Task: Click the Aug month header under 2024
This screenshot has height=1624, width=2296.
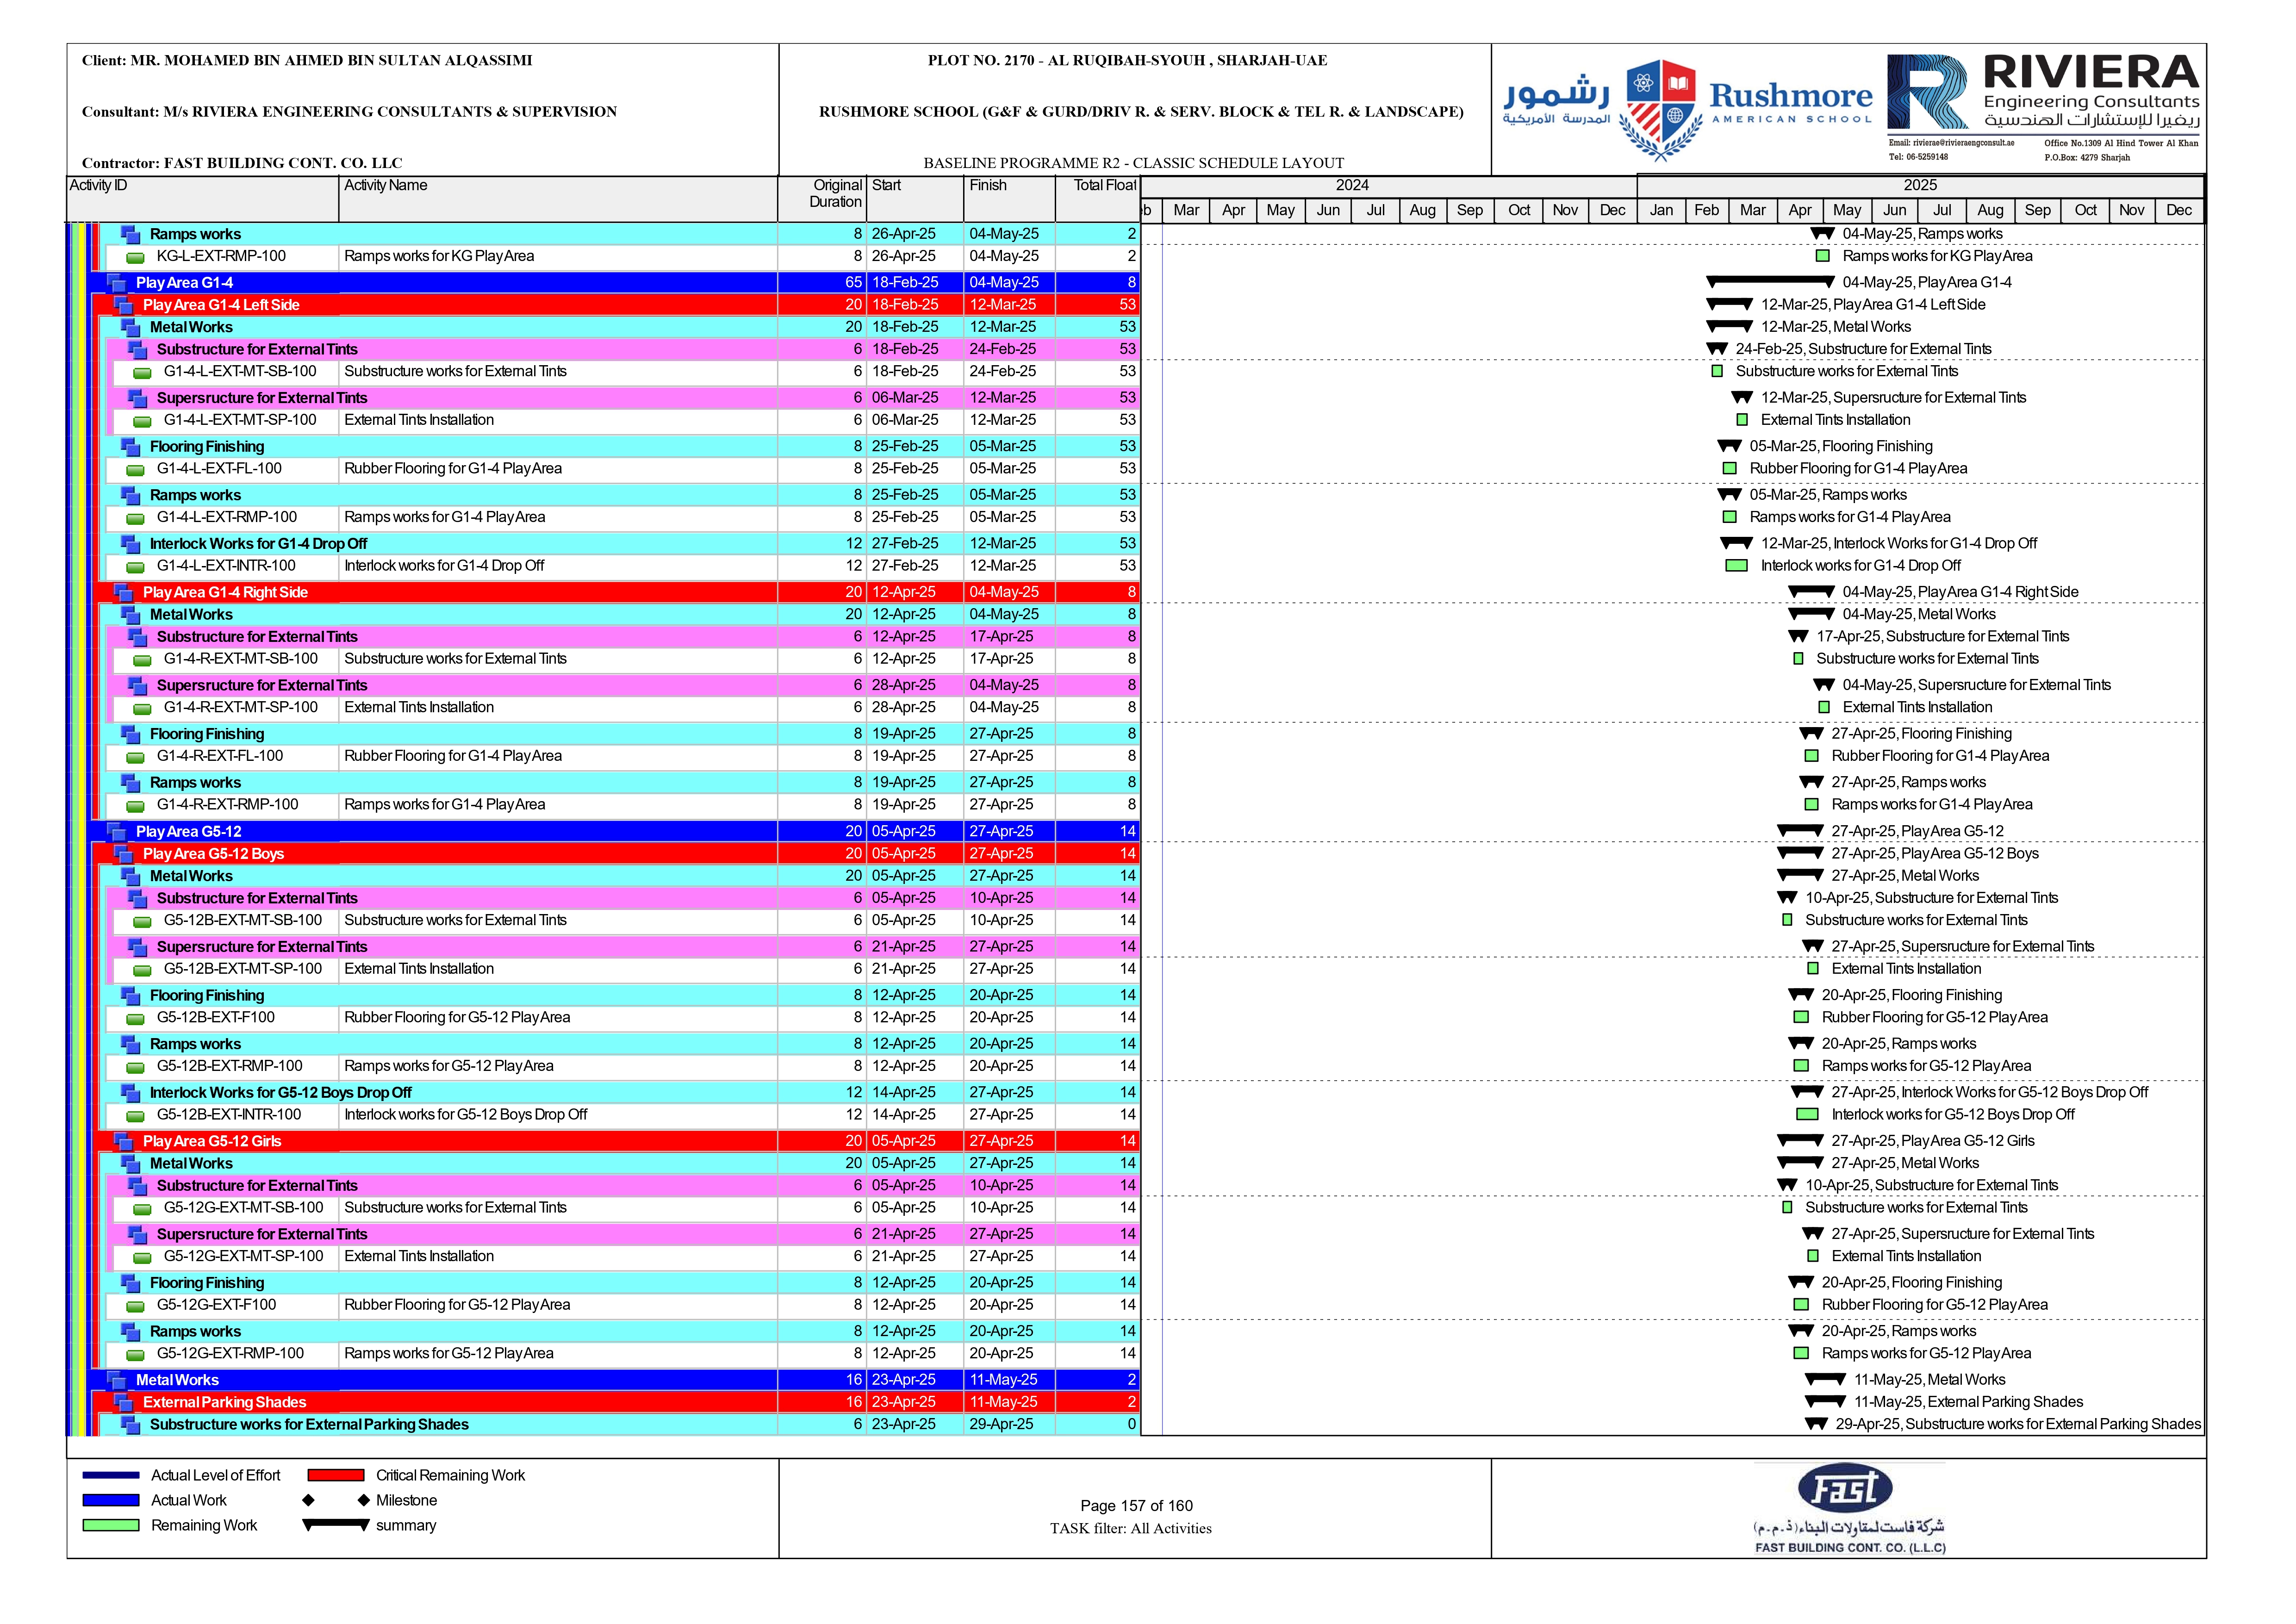Action: click(1422, 211)
